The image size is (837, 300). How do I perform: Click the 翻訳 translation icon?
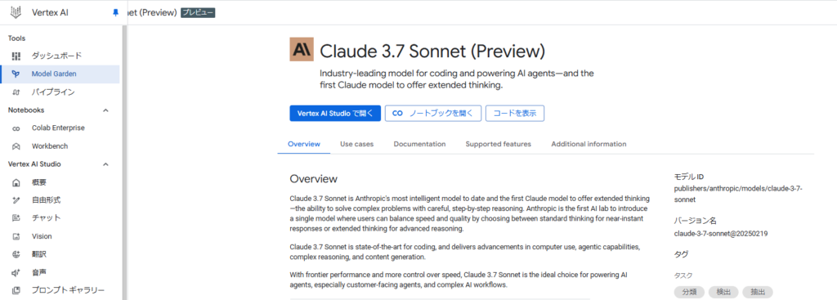(x=16, y=254)
